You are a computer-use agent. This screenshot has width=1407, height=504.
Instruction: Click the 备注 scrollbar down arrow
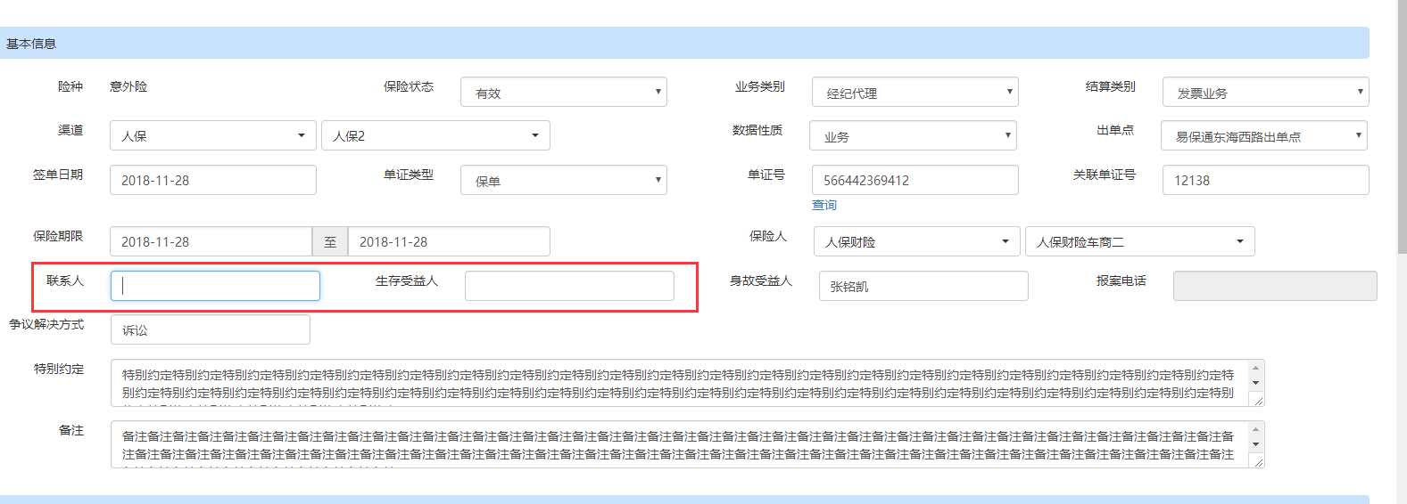(x=1256, y=444)
